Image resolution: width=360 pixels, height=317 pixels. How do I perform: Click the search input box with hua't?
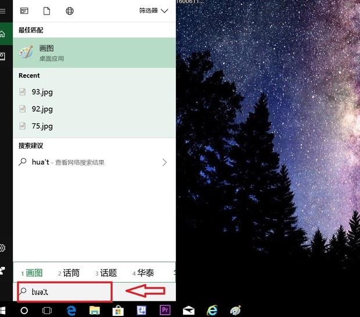point(64,291)
